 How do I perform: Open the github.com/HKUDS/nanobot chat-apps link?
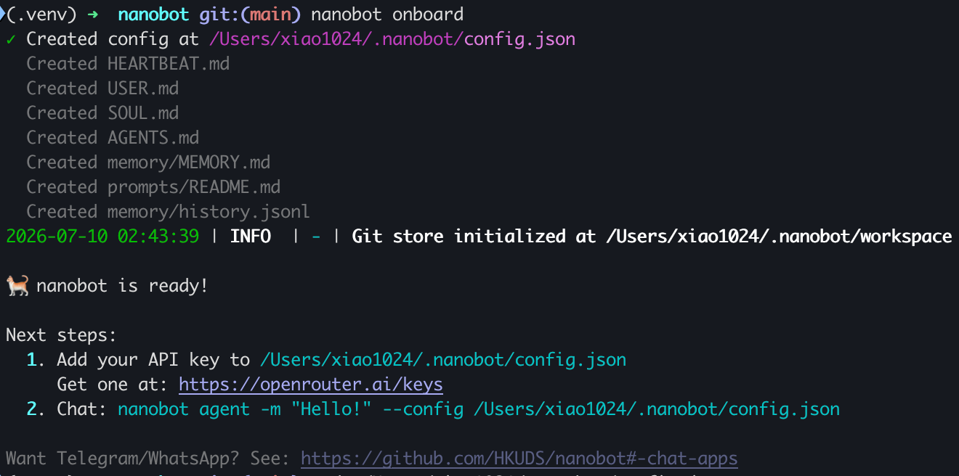point(519,459)
